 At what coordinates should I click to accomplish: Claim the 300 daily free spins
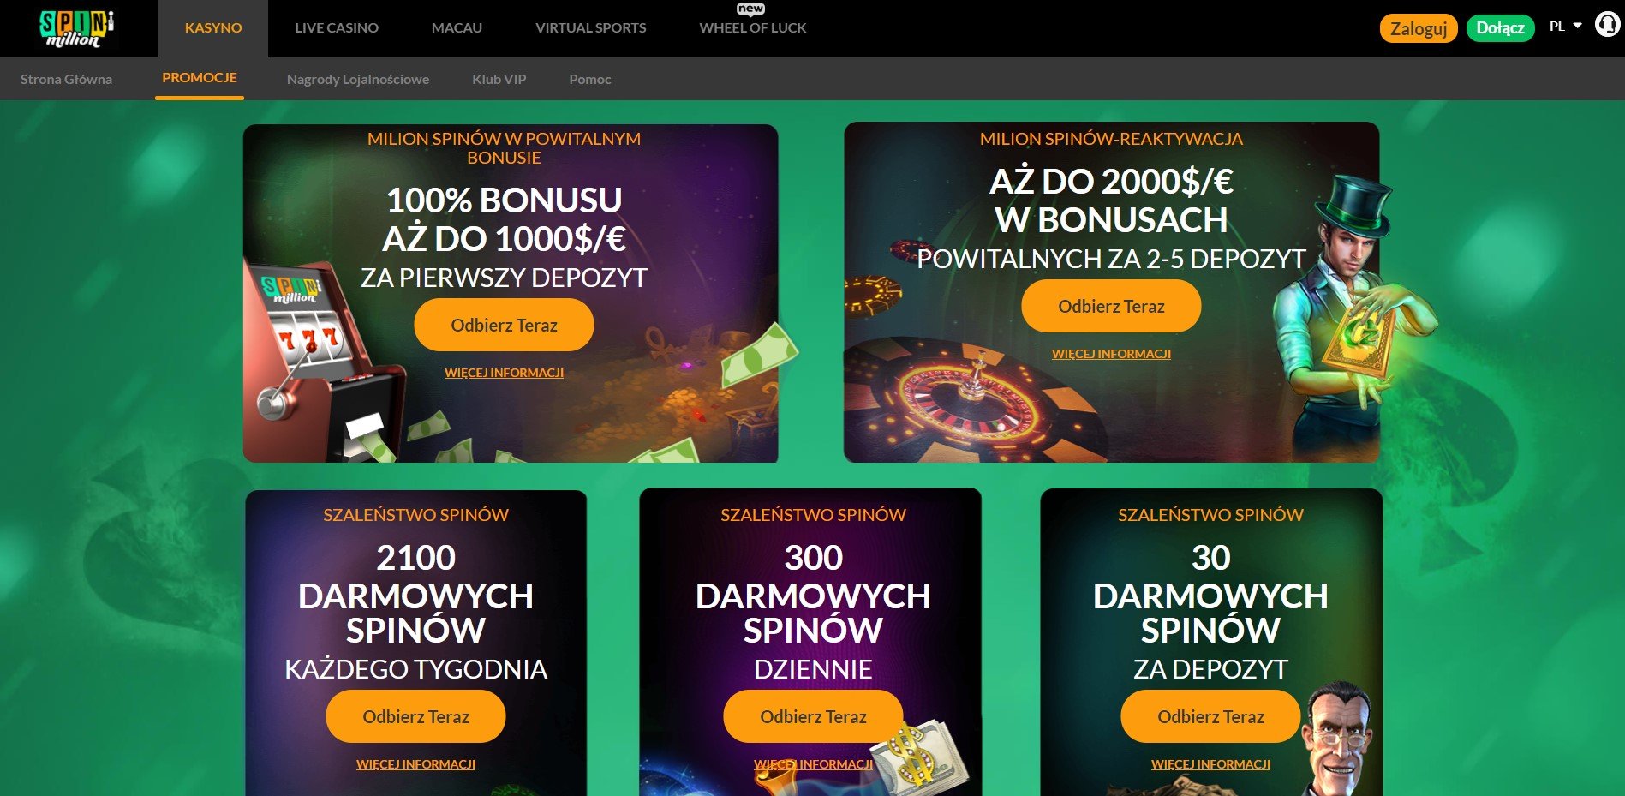813,716
